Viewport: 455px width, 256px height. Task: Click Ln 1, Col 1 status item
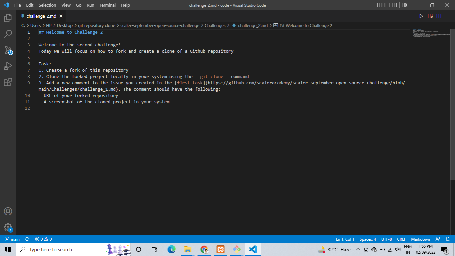pyautogui.click(x=345, y=239)
